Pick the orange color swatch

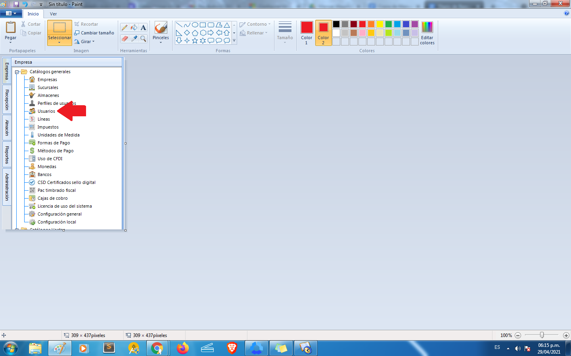(371, 24)
